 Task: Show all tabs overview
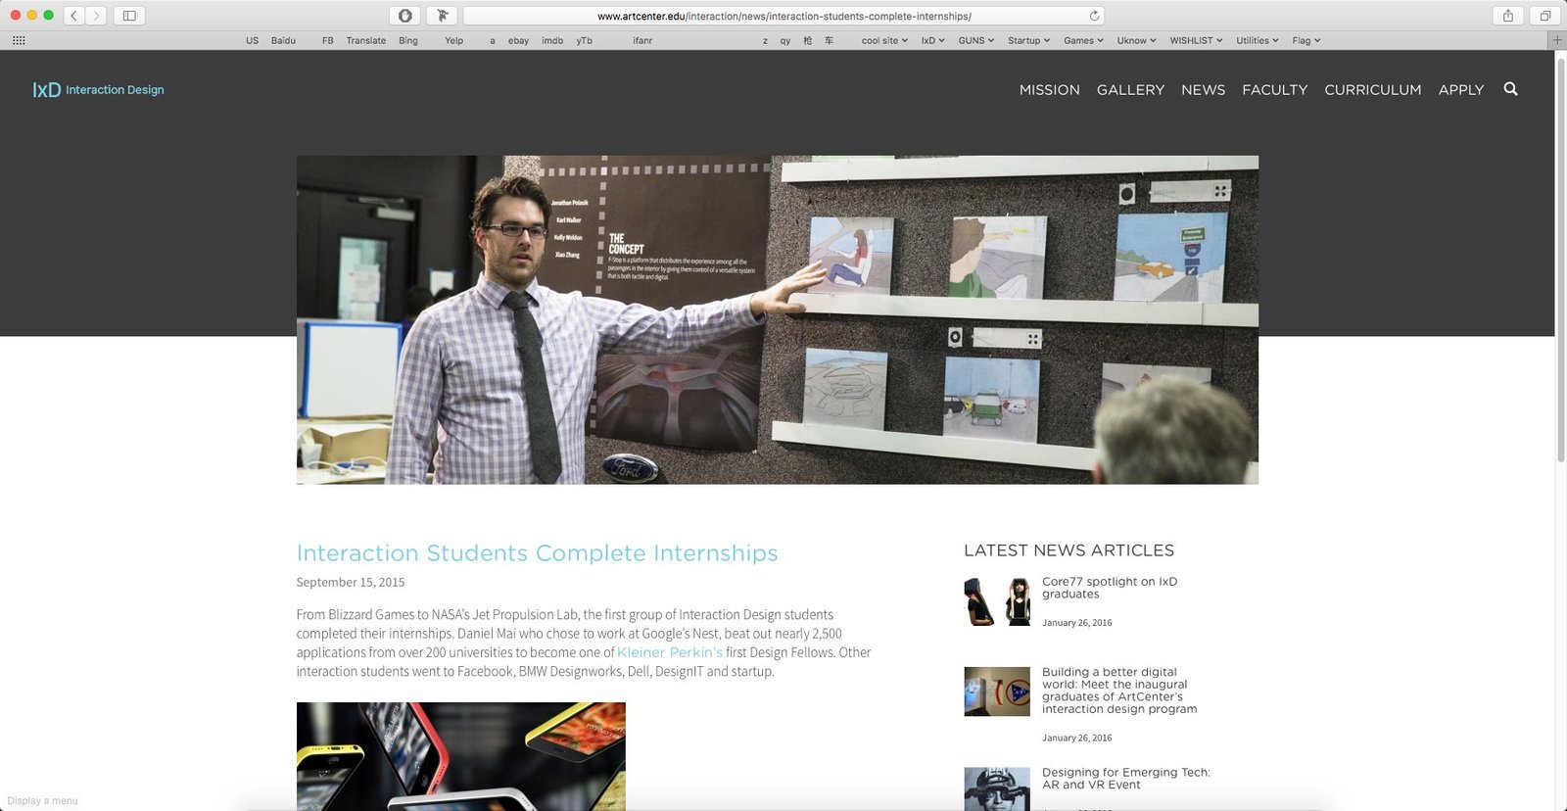[1544, 16]
